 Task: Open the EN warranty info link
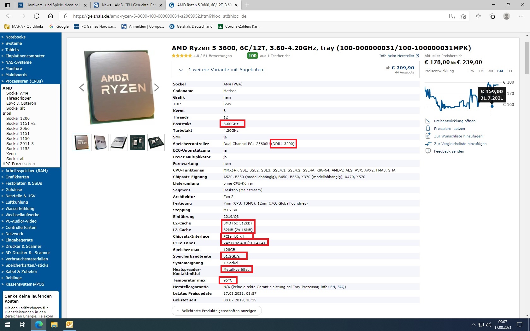click(x=333, y=287)
